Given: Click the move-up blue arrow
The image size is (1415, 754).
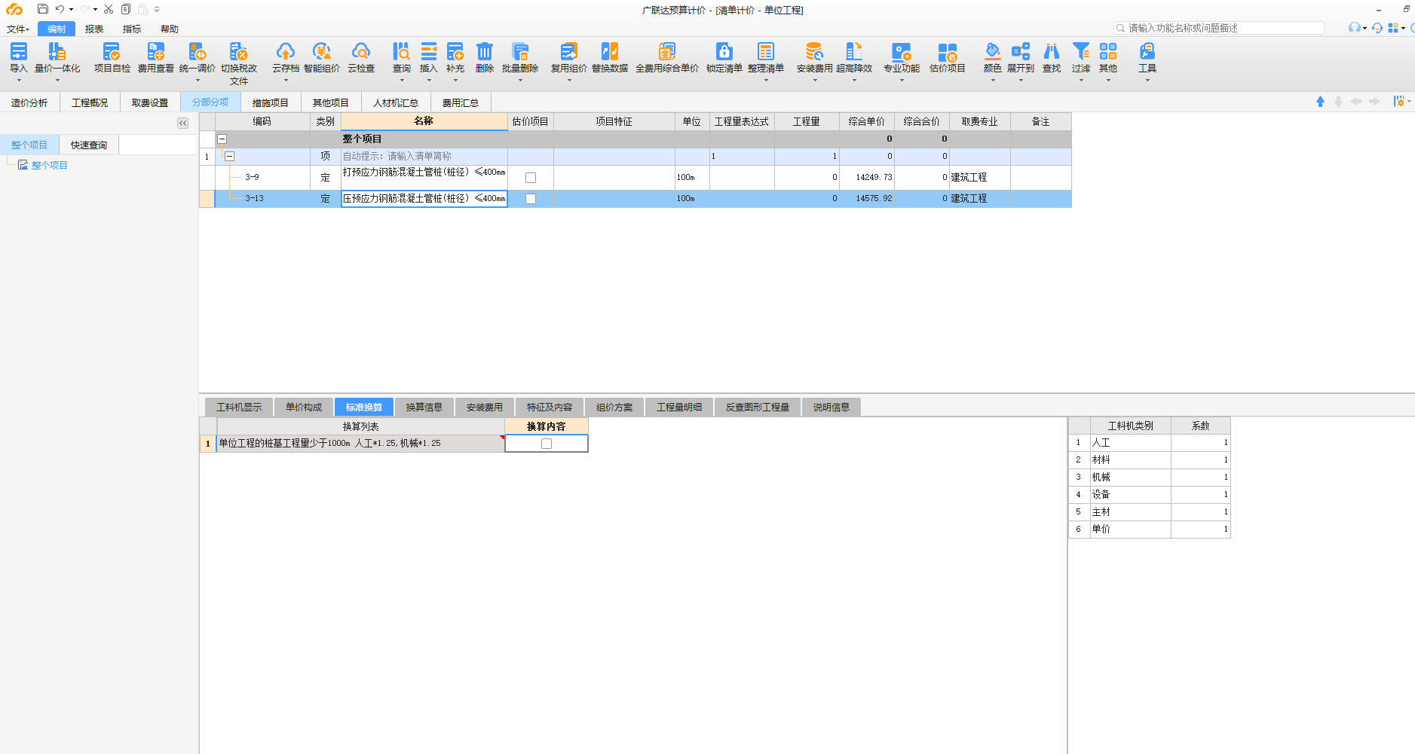Looking at the screenshot, I should [1320, 102].
